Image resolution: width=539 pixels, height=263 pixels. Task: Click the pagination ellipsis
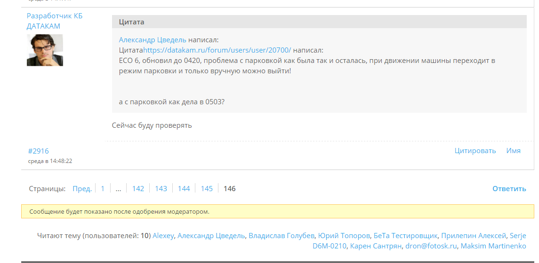click(x=118, y=189)
